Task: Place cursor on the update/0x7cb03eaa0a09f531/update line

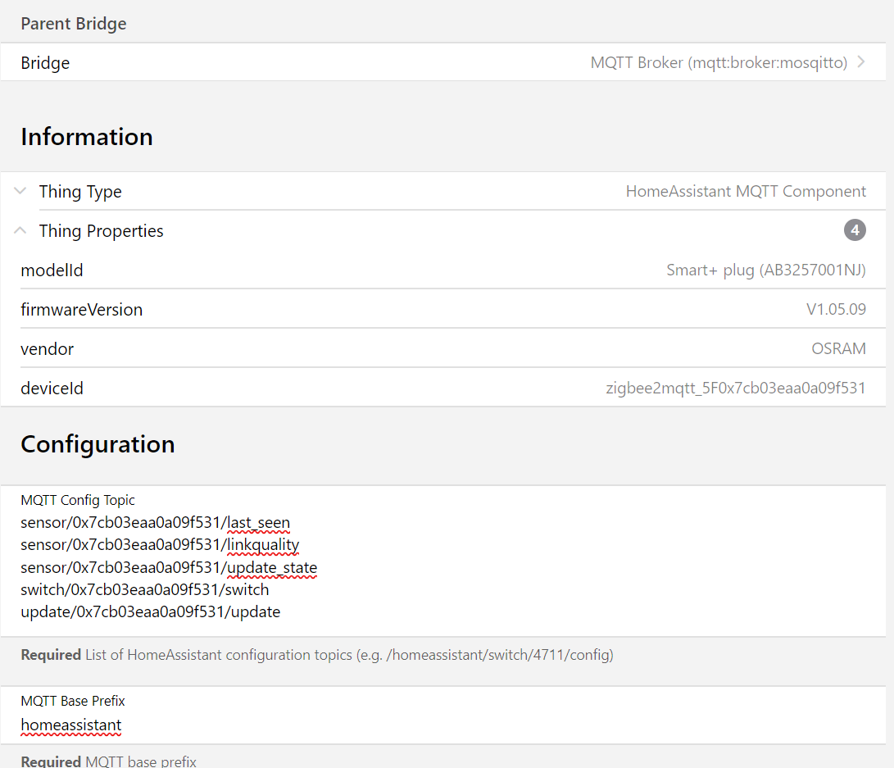Action: [150, 611]
